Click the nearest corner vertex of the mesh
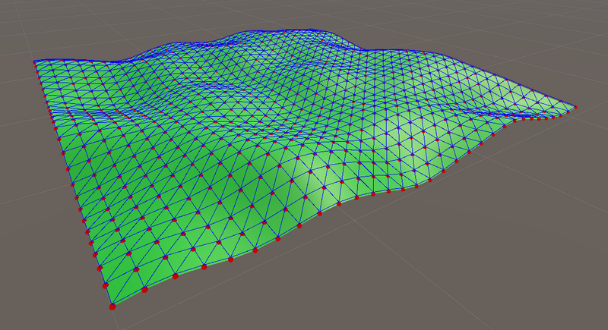Image resolution: width=608 pixels, height=330 pixels. (x=112, y=306)
